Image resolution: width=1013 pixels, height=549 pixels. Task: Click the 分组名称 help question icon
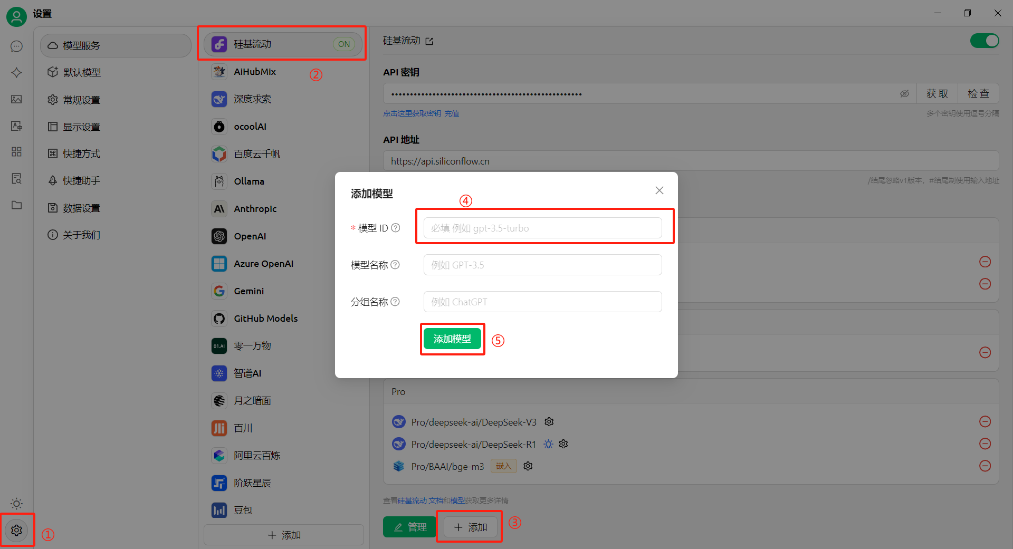tap(395, 302)
